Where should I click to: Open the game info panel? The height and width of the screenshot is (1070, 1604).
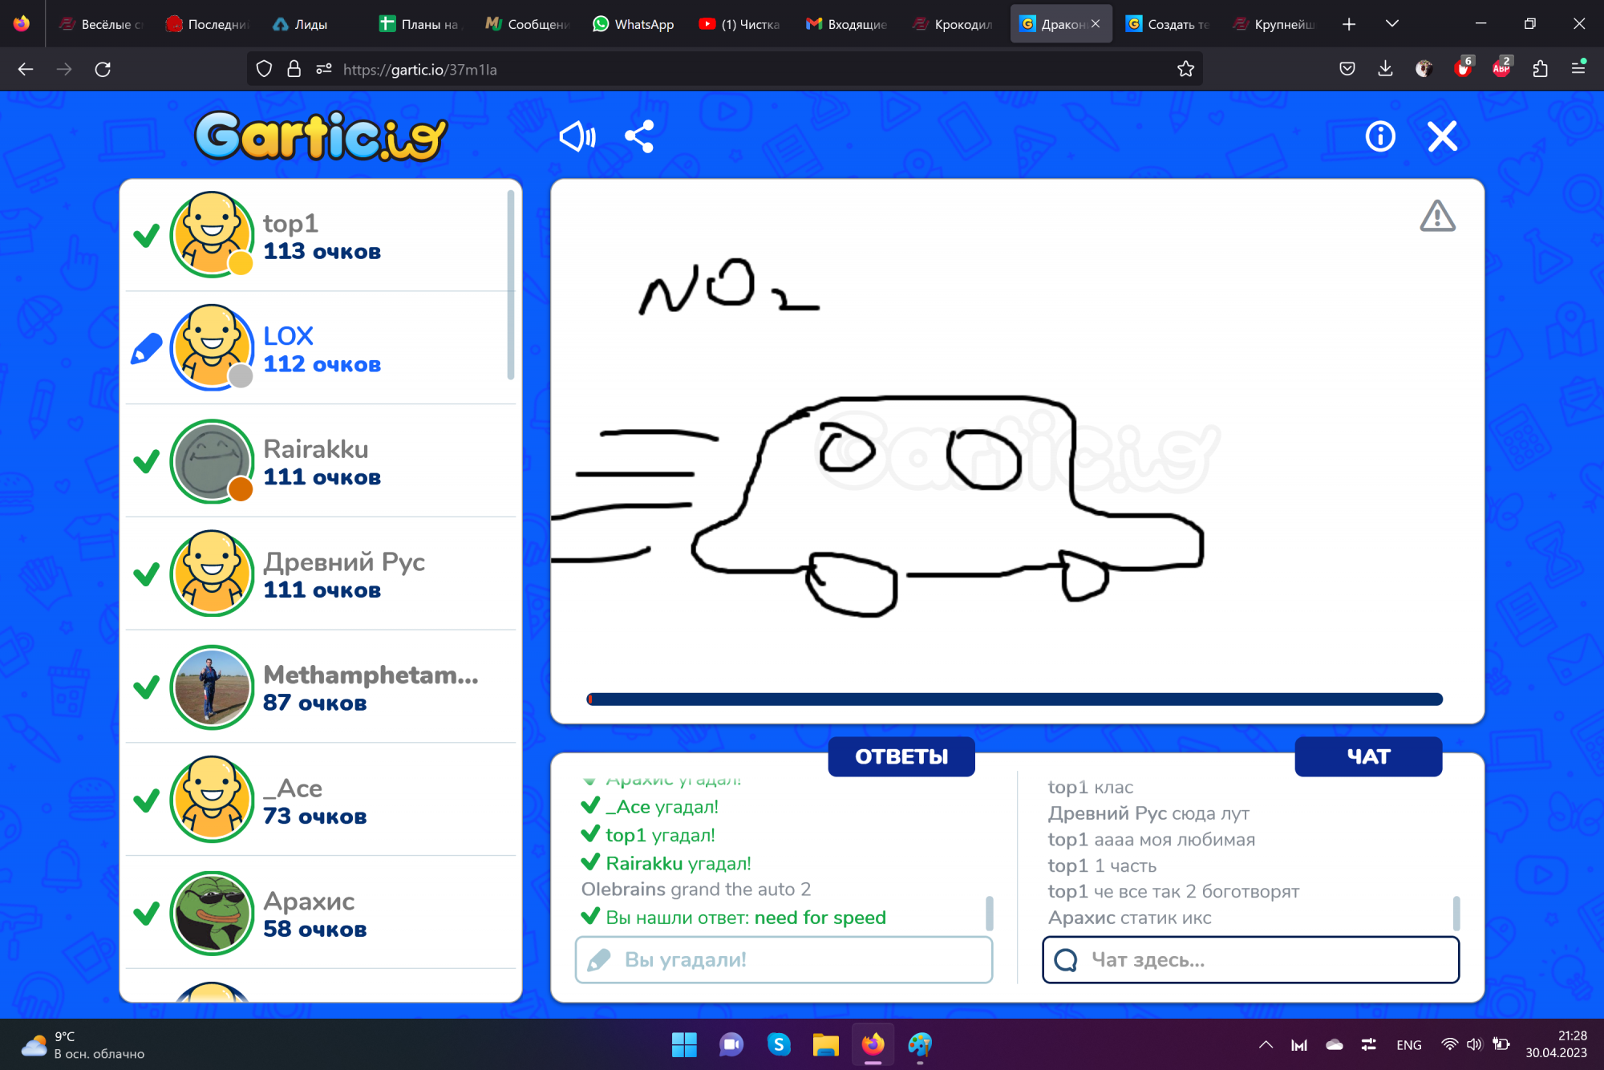[x=1379, y=136]
